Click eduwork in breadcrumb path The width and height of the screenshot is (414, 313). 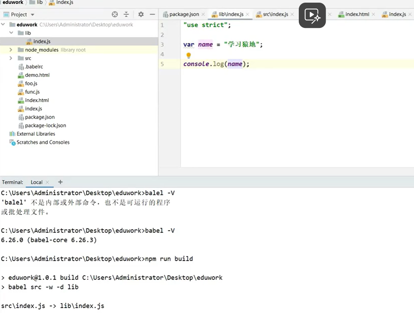13,2
